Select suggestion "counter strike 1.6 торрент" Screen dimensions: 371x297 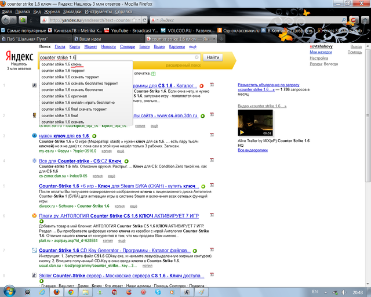pos(86,71)
